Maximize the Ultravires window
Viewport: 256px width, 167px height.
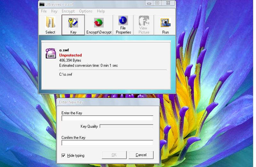157,3
